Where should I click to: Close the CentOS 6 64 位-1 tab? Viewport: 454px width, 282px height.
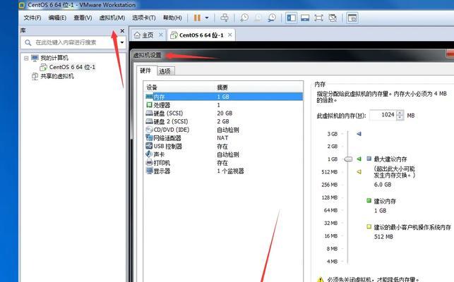[230, 35]
